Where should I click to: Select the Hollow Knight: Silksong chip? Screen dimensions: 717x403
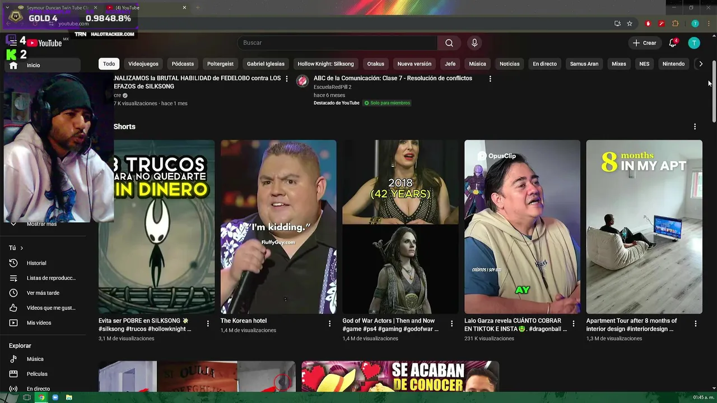tap(326, 64)
